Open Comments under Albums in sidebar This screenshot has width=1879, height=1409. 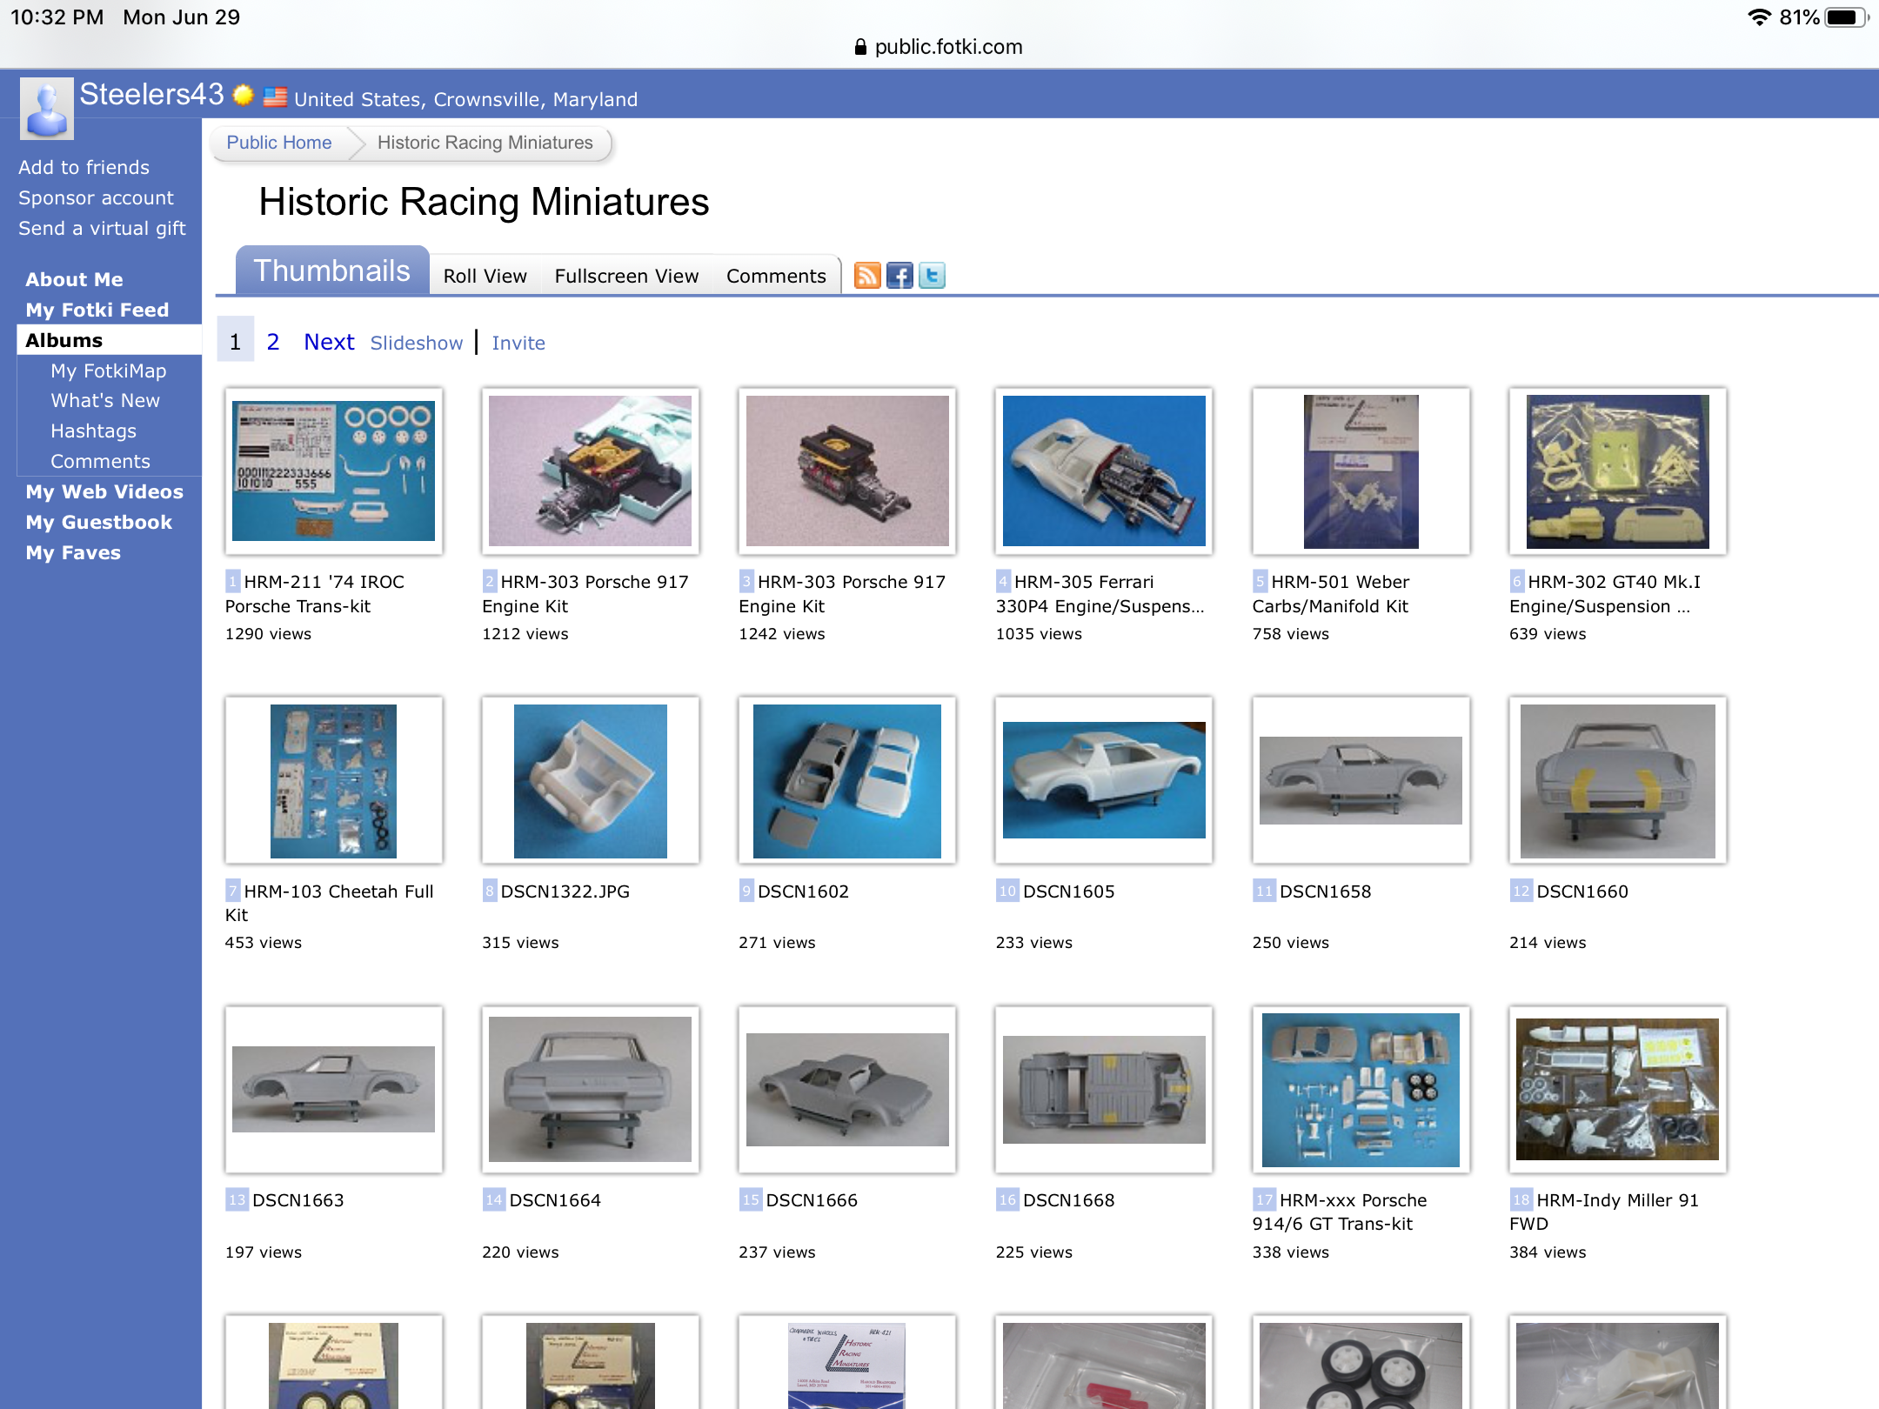[x=100, y=461]
